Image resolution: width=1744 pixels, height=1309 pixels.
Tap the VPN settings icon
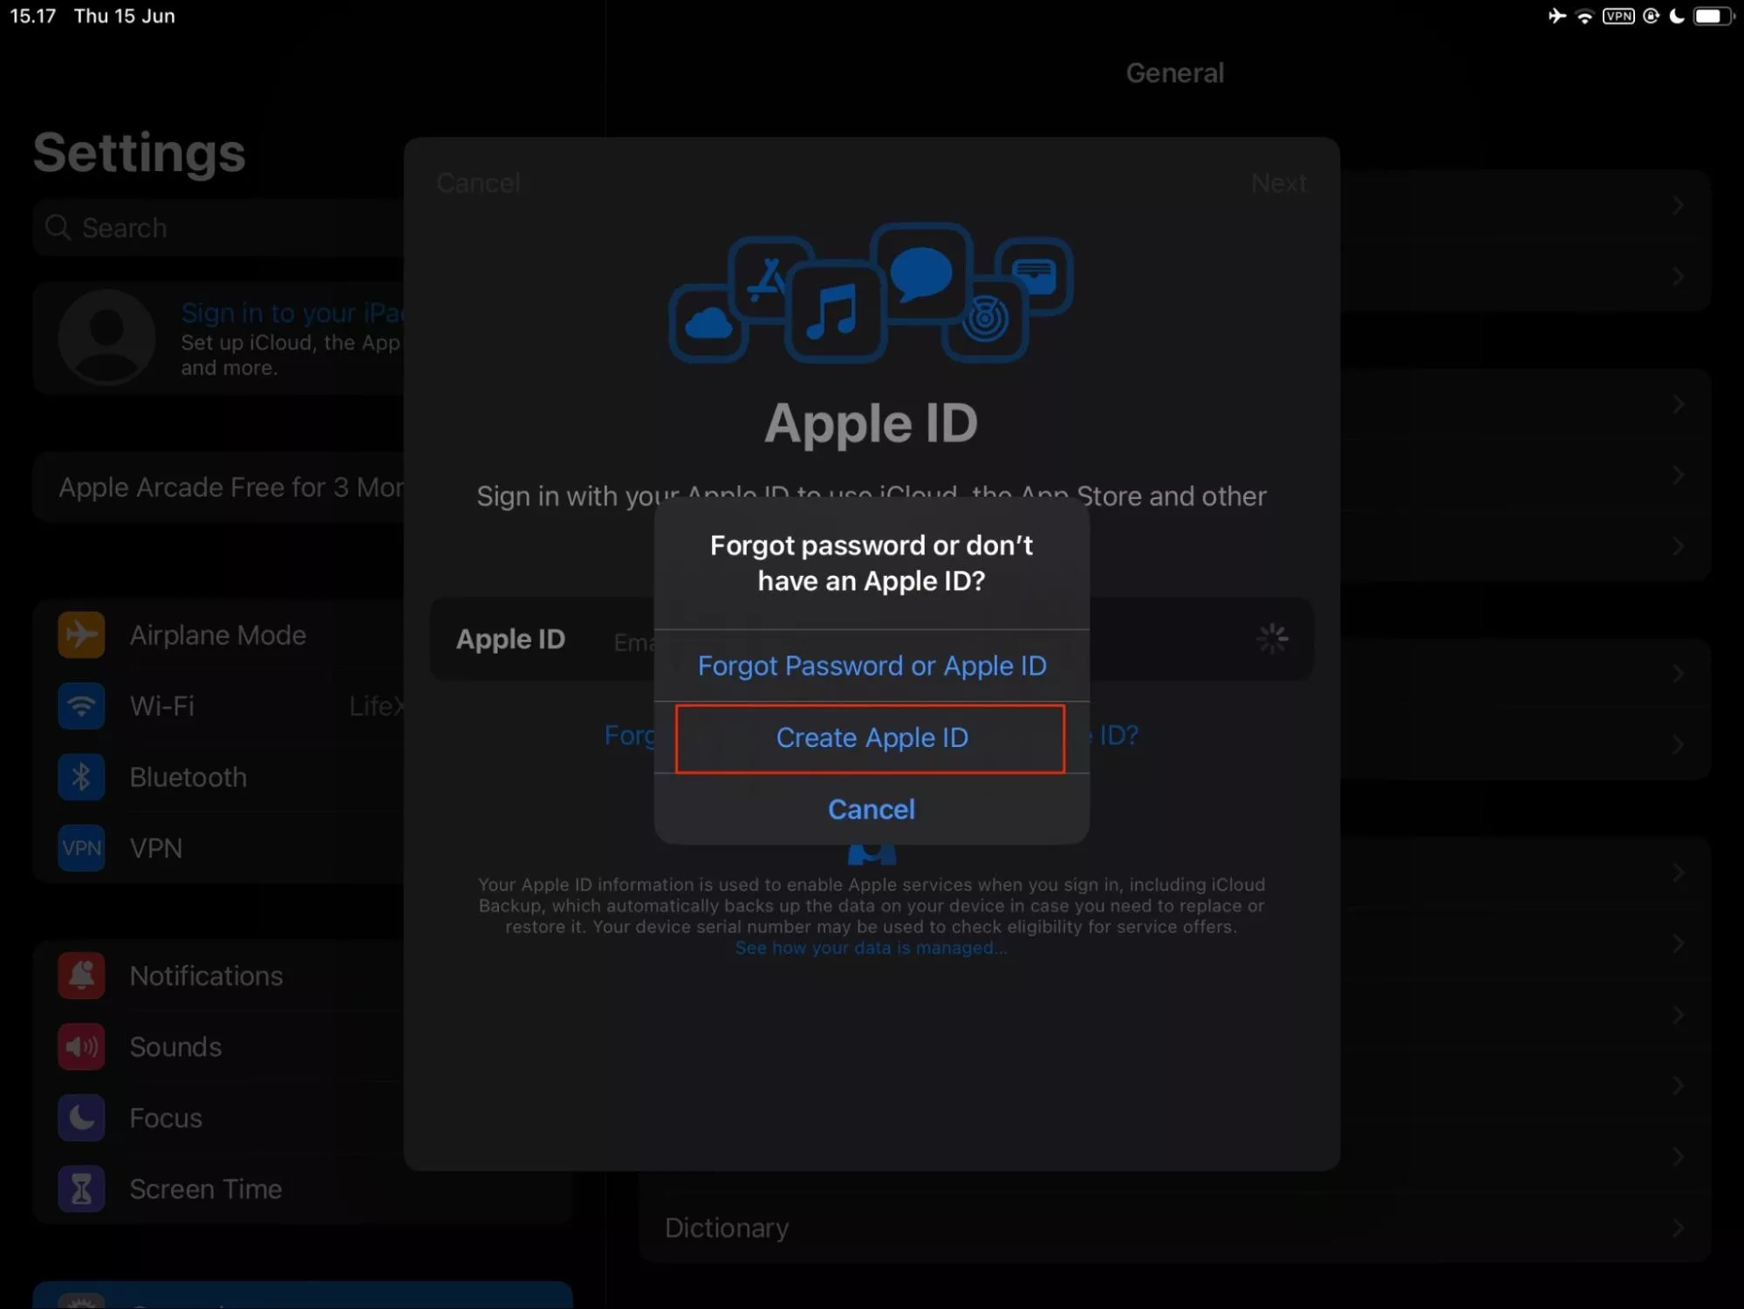pyautogui.click(x=81, y=848)
